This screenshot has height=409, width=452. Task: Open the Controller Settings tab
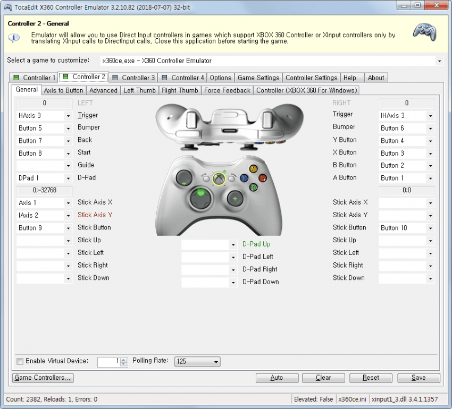pos(311,78)
